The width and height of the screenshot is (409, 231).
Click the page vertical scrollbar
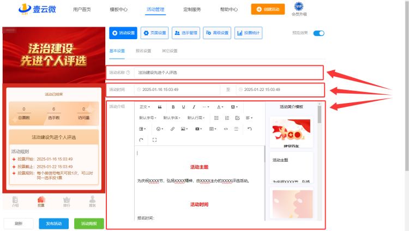[407, 86]
